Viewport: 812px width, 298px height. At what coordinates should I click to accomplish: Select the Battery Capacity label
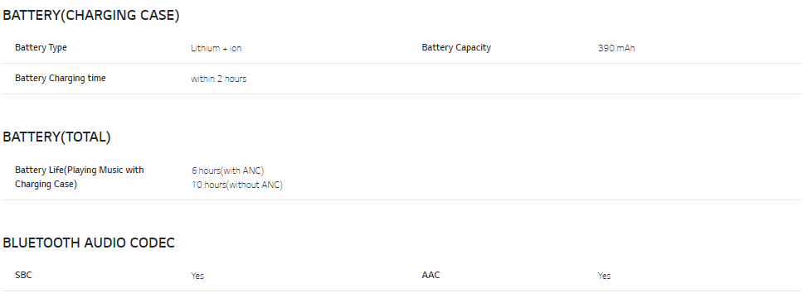(456, 47)
